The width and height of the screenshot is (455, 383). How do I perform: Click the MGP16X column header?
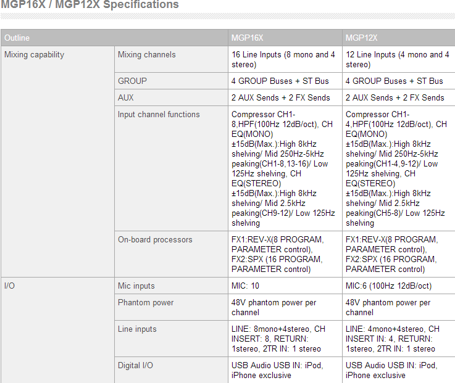click(x=285, y=38)
